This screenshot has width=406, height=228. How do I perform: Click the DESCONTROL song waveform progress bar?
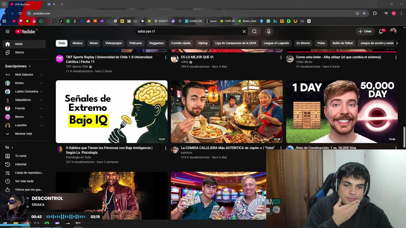(x=66, y=217)
